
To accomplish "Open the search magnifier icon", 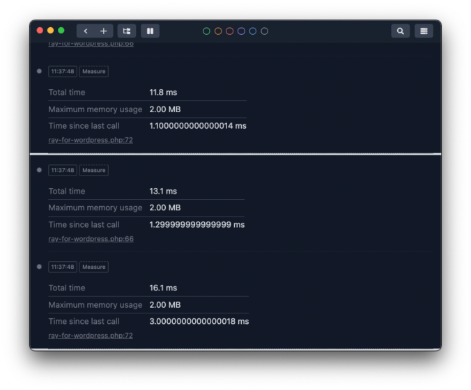I will (x=400, y=31).
